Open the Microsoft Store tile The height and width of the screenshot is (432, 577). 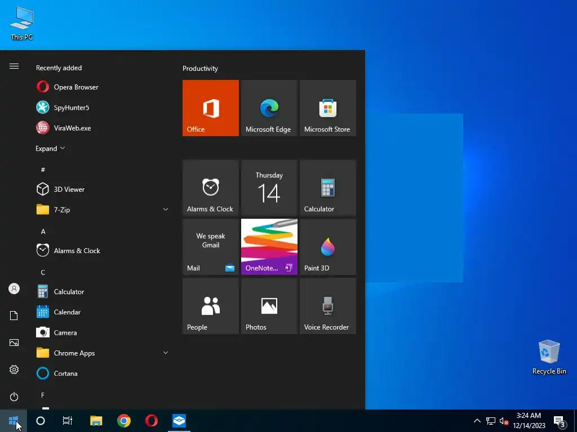pos(328,108)
